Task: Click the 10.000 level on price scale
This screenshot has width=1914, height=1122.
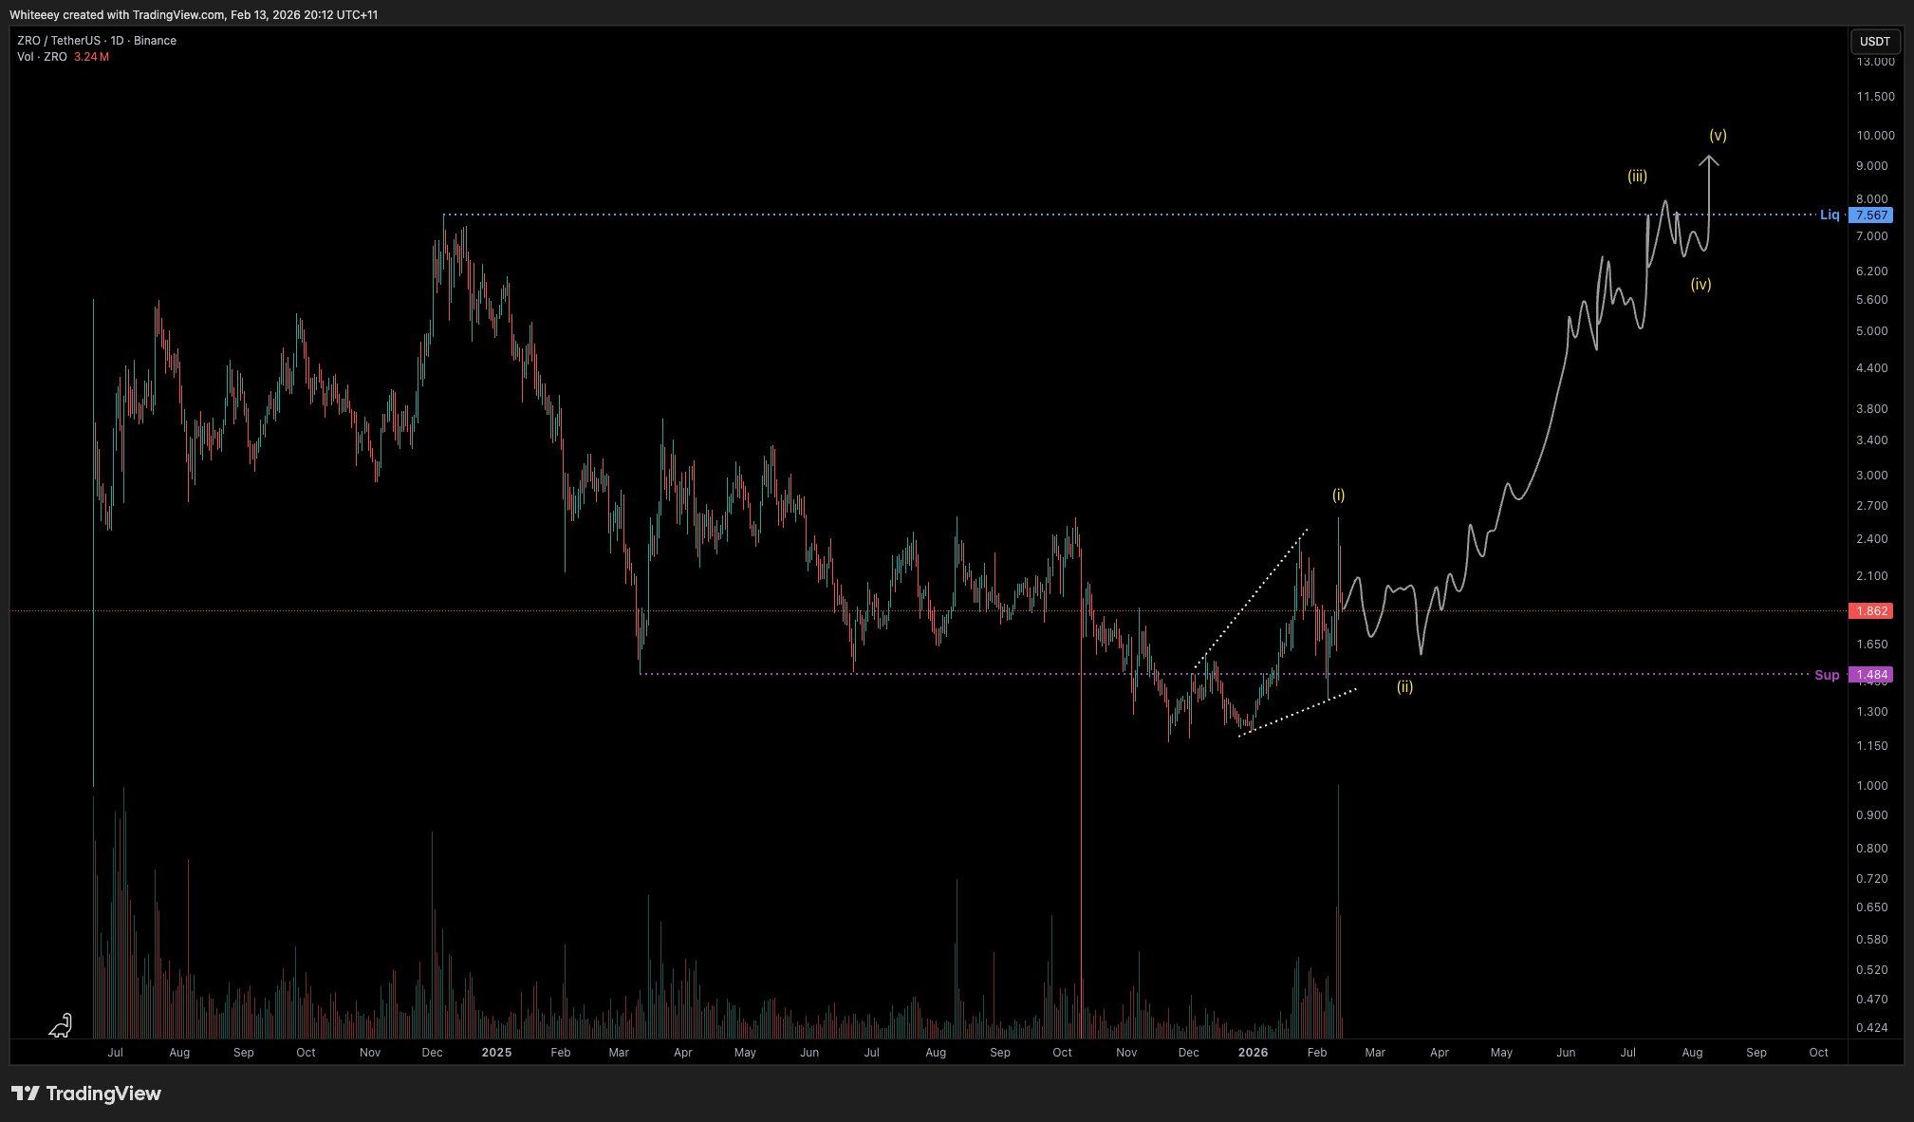Action: click(1875, 136)
